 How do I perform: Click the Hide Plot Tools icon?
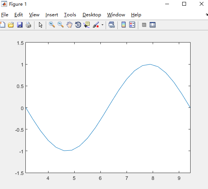pyautogui.click(x=144, y=25)
